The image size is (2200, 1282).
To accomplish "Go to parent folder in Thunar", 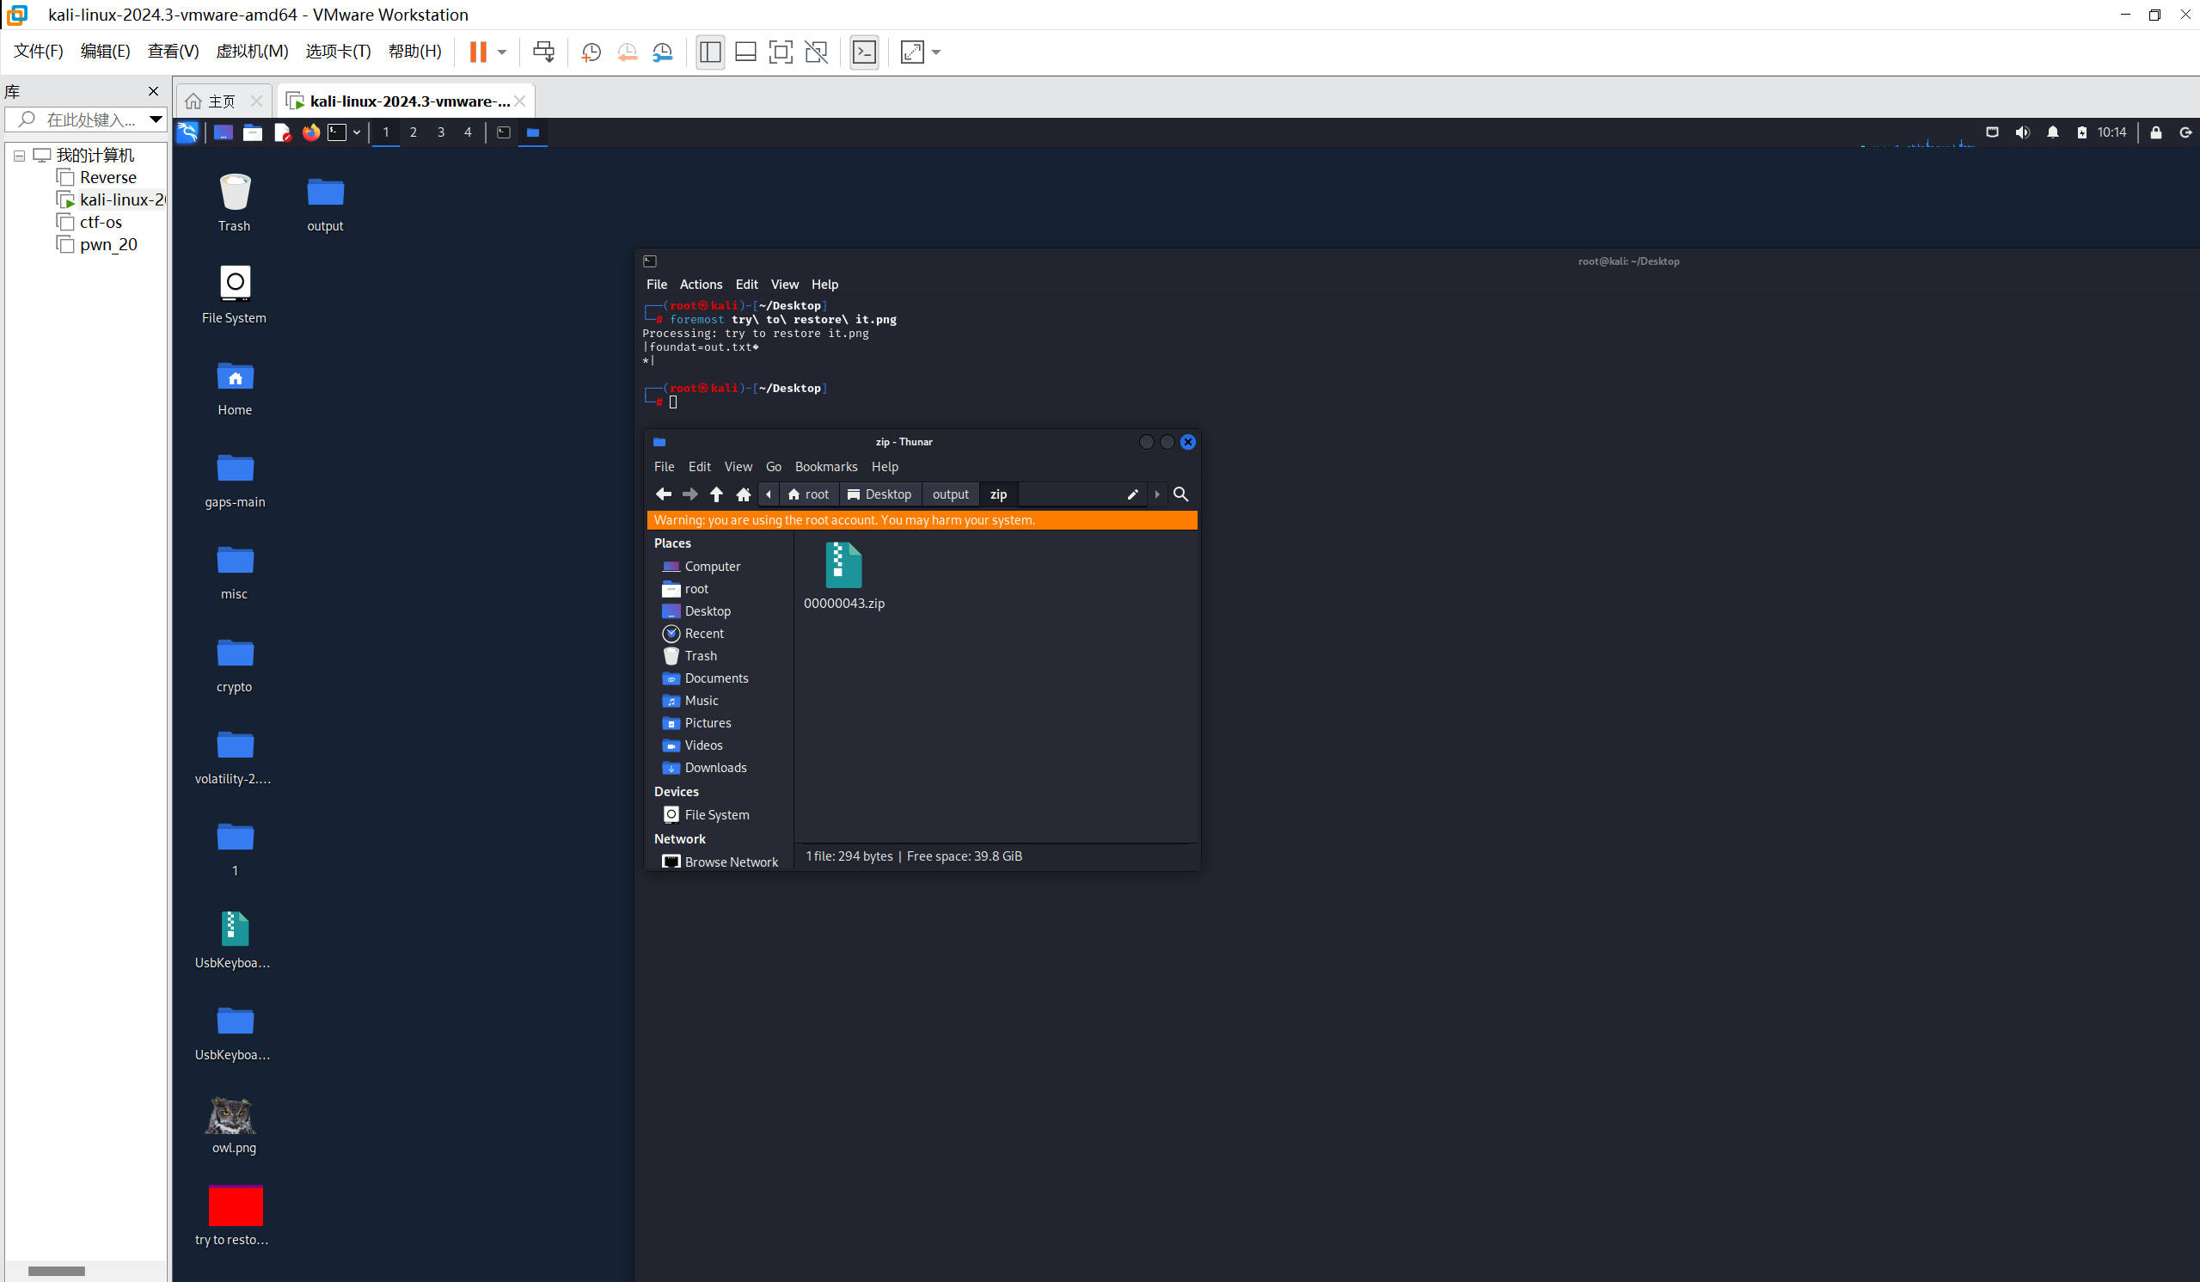I will [716, 494].
